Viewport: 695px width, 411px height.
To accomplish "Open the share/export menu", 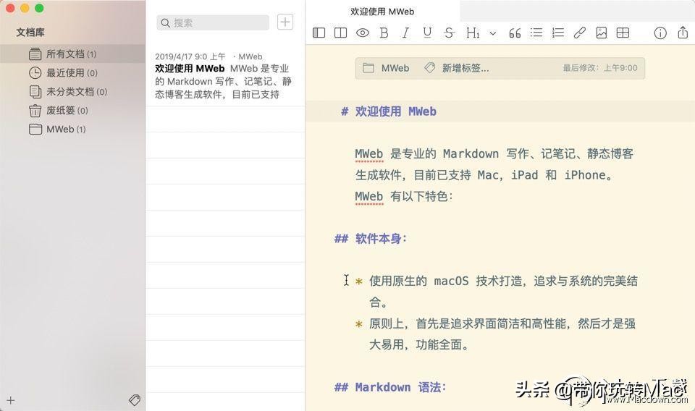I will (x=683, y=33).
